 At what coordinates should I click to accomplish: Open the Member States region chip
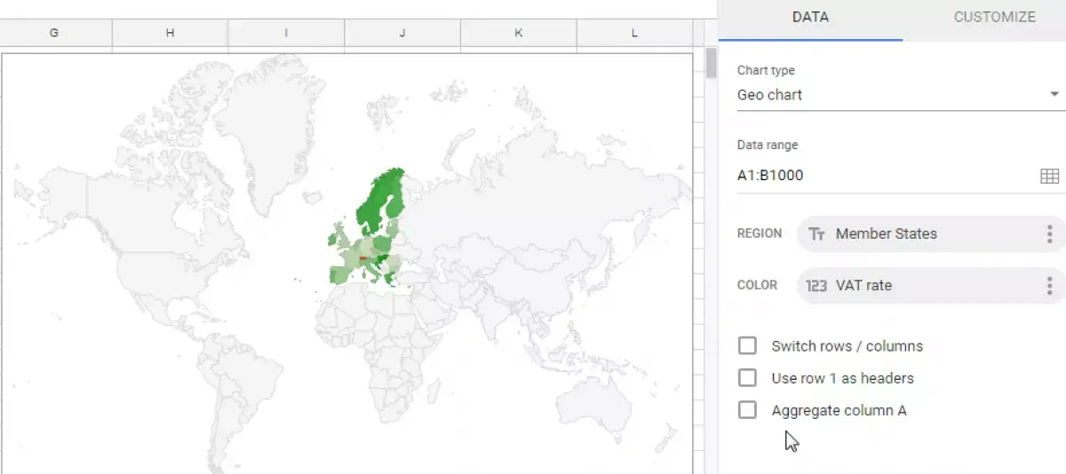(x=931, y=234)
